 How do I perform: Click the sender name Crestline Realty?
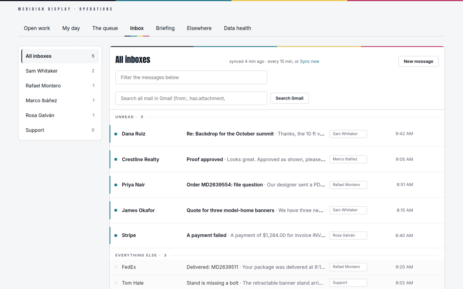[x=140, y=160]
